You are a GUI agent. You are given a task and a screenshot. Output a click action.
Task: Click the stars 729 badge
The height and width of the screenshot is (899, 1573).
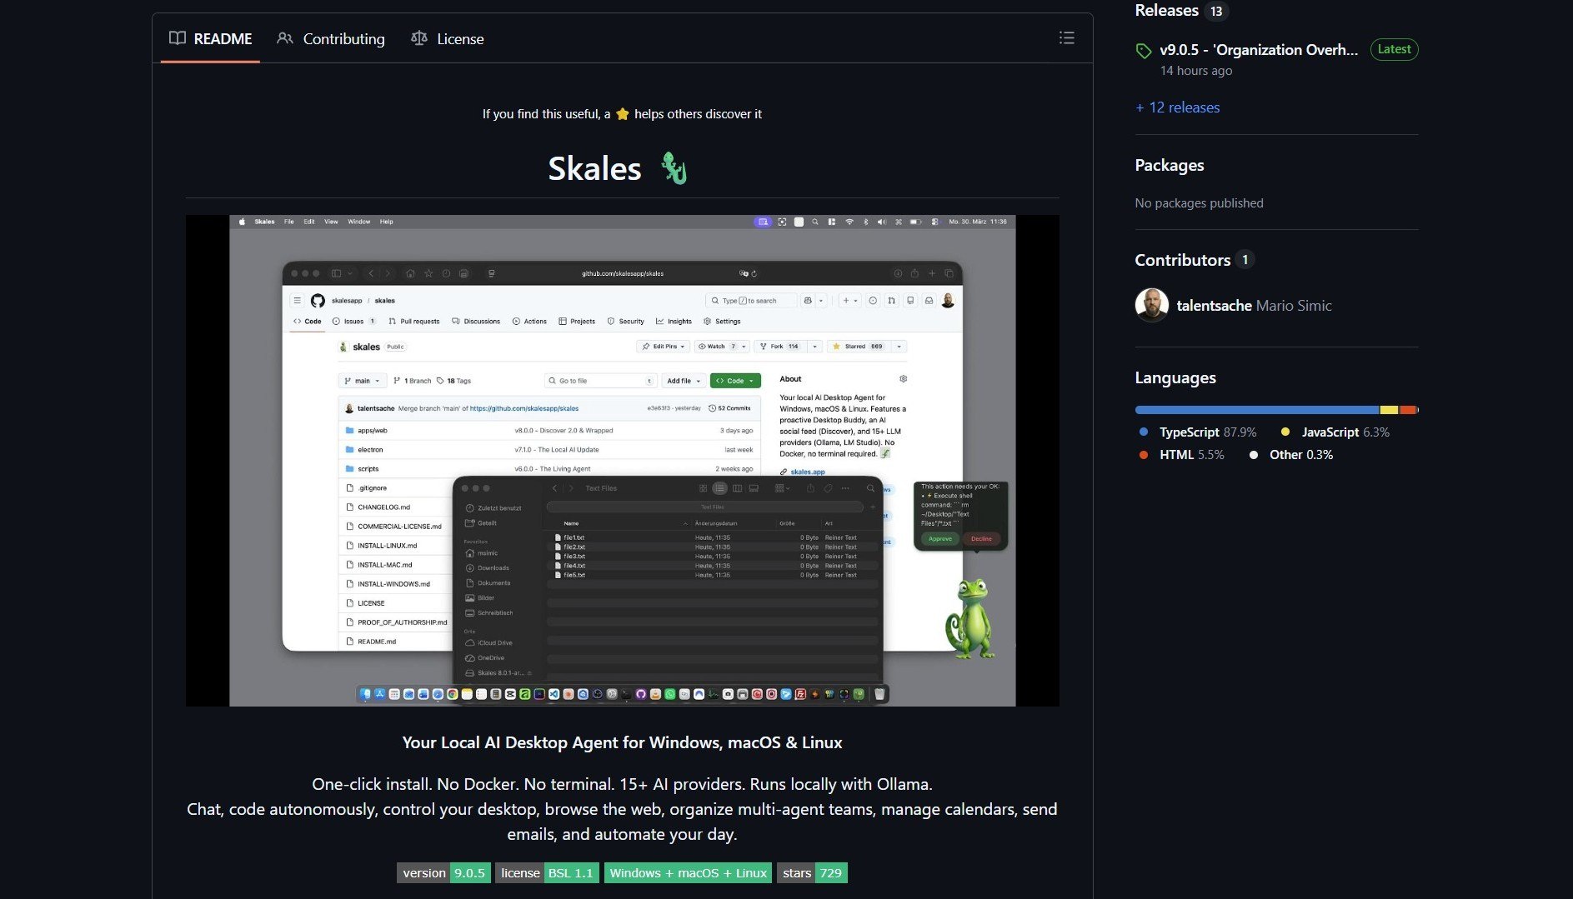point(810,872)
